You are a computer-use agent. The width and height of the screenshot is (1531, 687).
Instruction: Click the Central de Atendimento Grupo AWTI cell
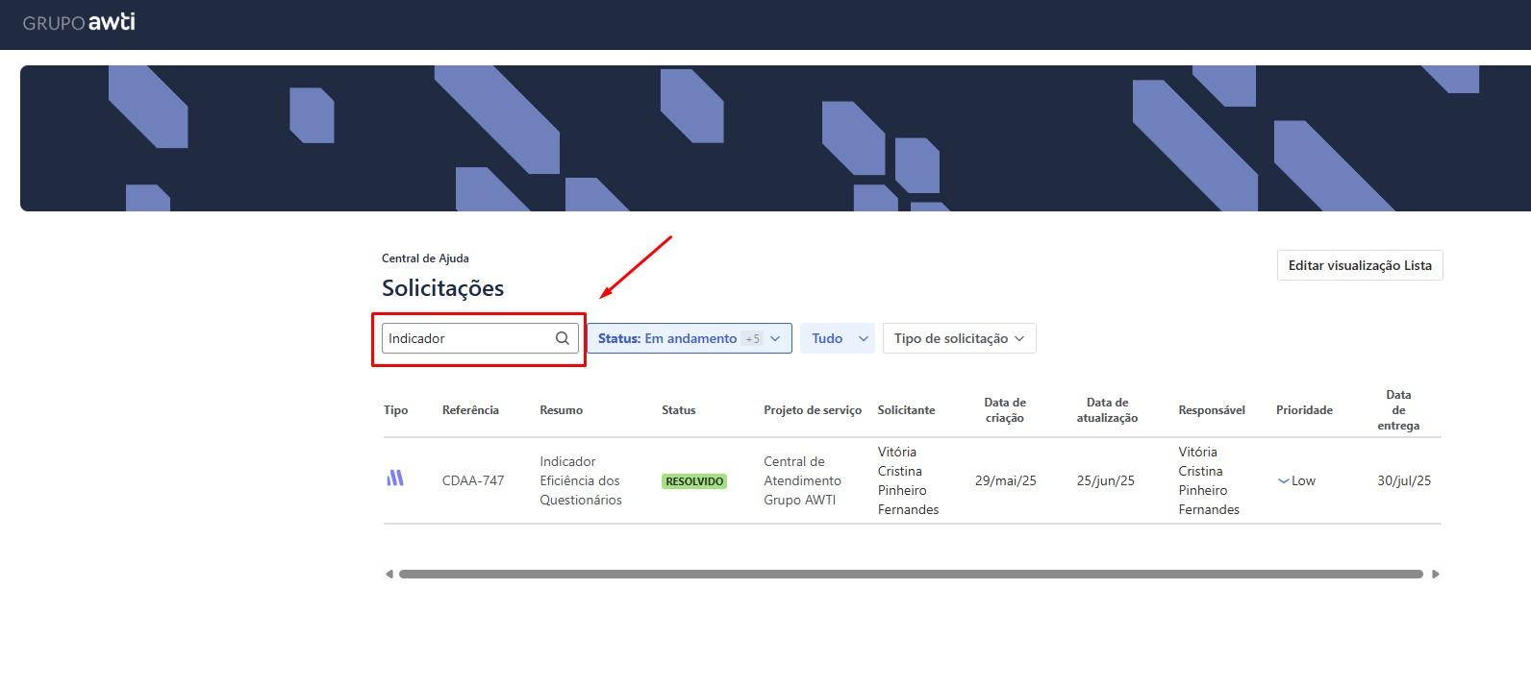coord(802,480)
